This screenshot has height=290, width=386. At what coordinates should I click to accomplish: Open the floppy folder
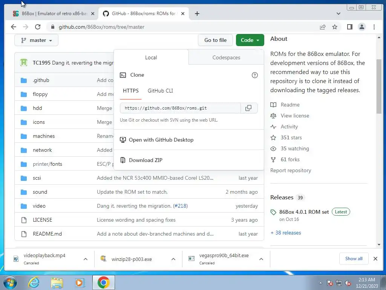coord(40,94)
